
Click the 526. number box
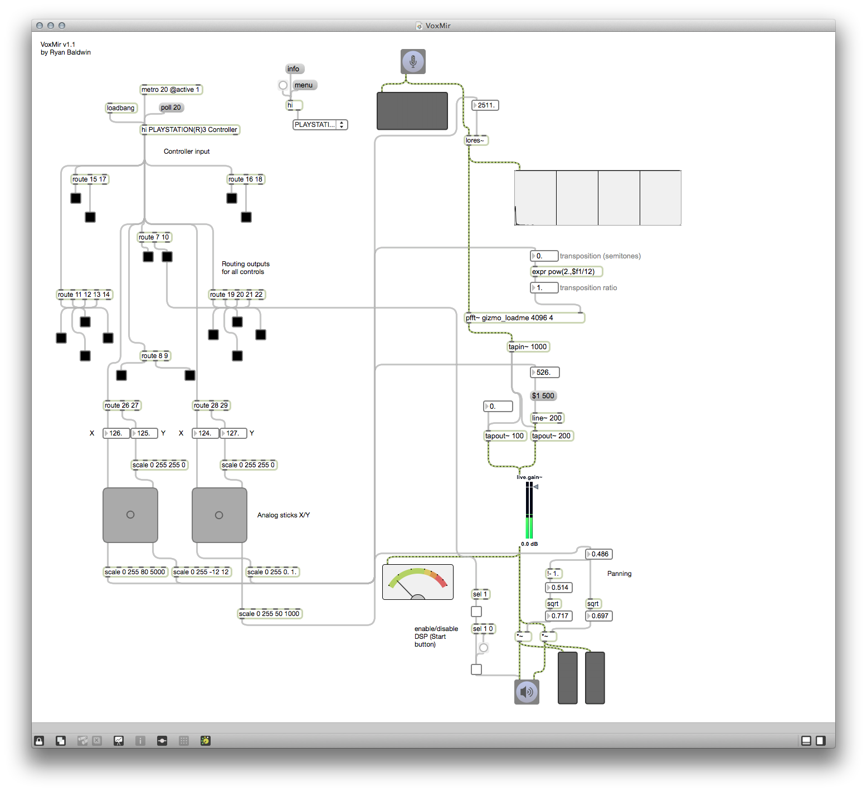(x=545, y=373)
